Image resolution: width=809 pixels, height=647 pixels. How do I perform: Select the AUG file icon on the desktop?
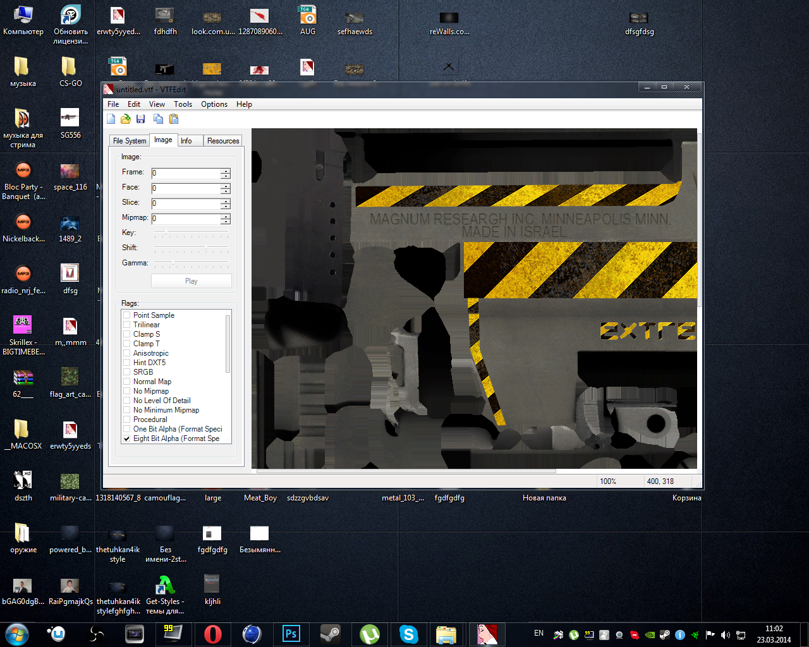coord(308,20)
